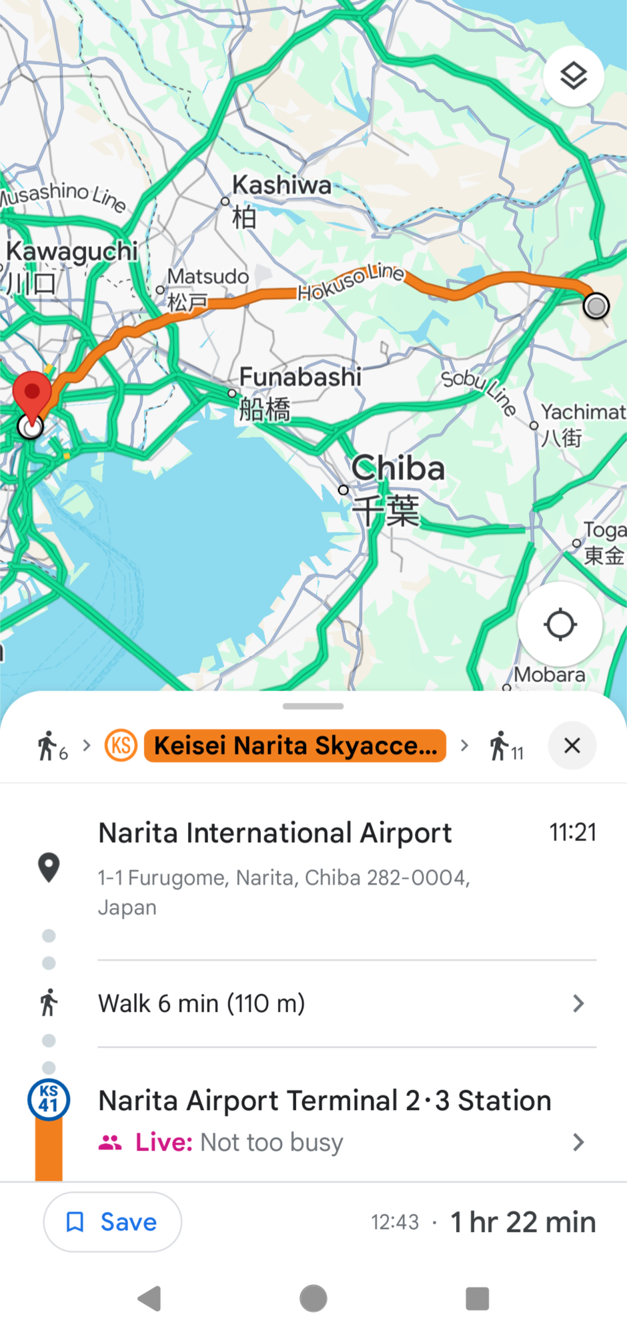Select the 6 min walking step icon
The height and width of the screenshot is (1335, 627).
[x=52, y=746]
